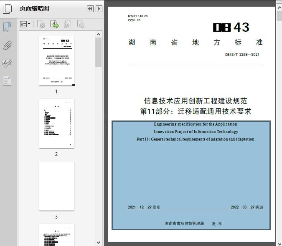The height and width of the screenshot is (246, 282).
Task: Click the replace pages green arrow icon
Action: coord(54,25)
